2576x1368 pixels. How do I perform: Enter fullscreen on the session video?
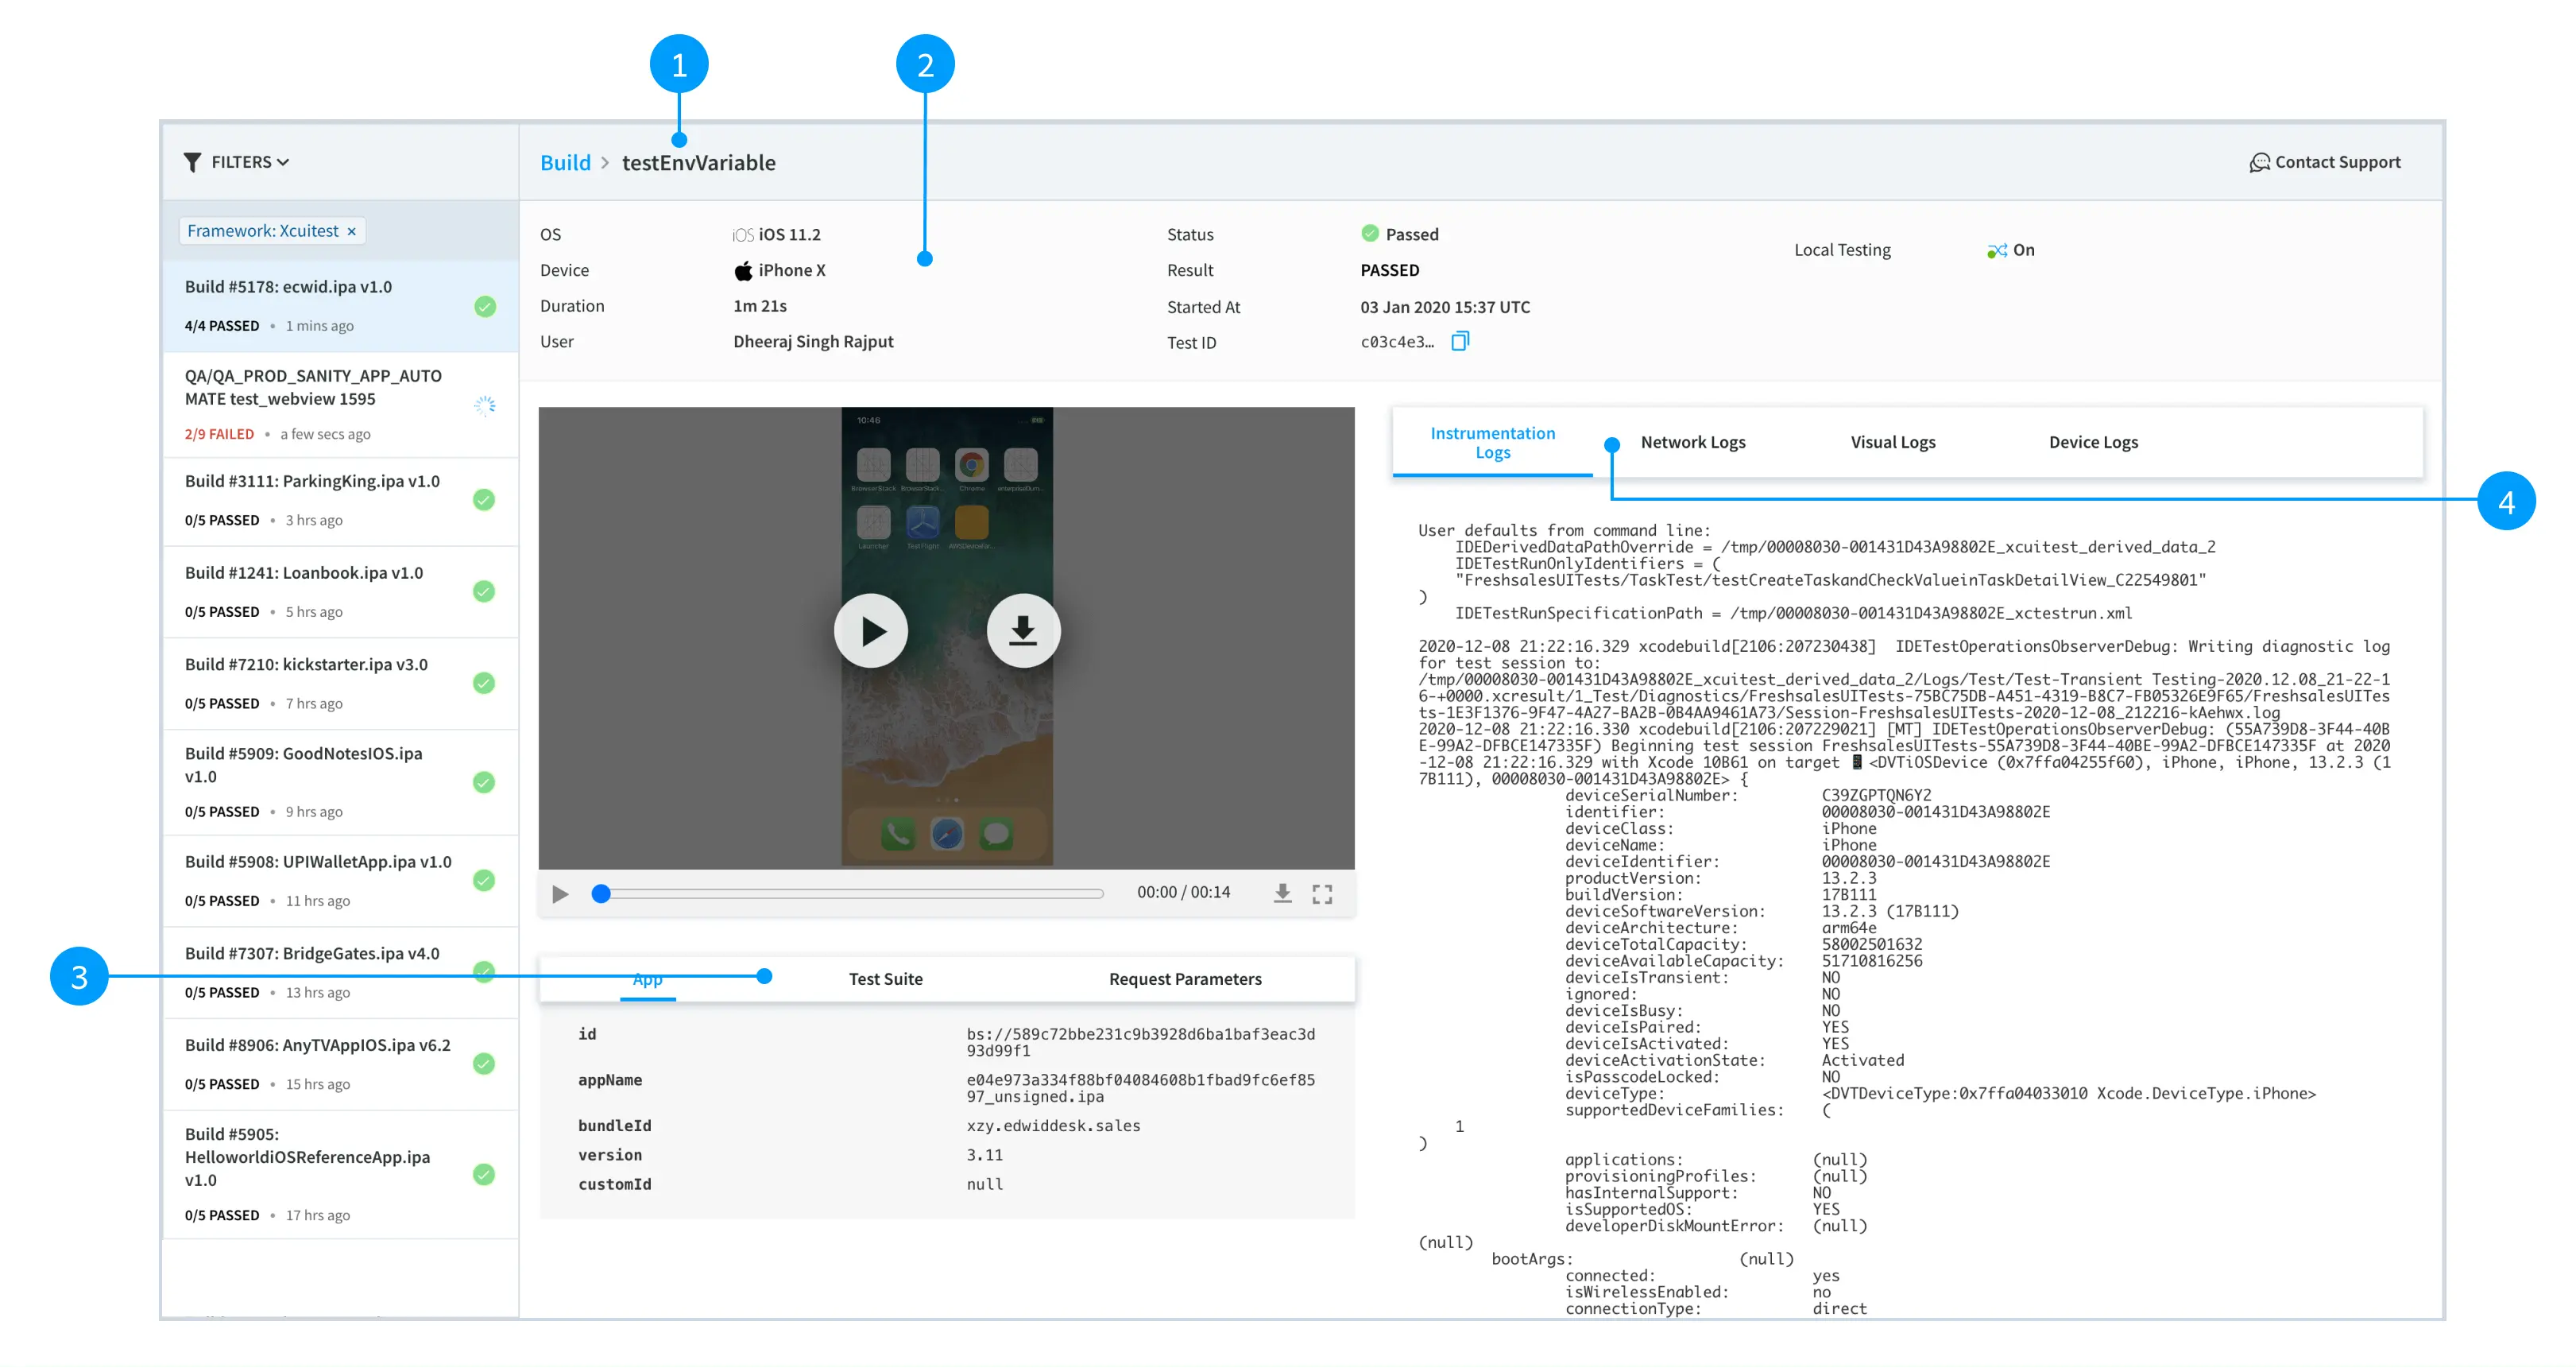point(1322,893)
